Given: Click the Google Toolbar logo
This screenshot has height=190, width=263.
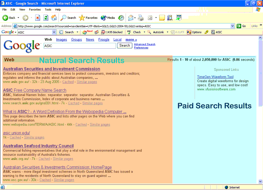Looking at the screenshot, I should (8, 32).
